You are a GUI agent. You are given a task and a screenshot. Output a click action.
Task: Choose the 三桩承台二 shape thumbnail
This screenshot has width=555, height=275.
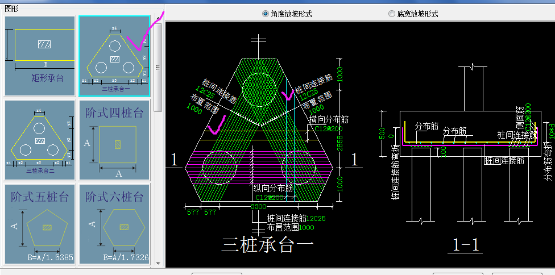pyautogui.click(x=40, y=140)
